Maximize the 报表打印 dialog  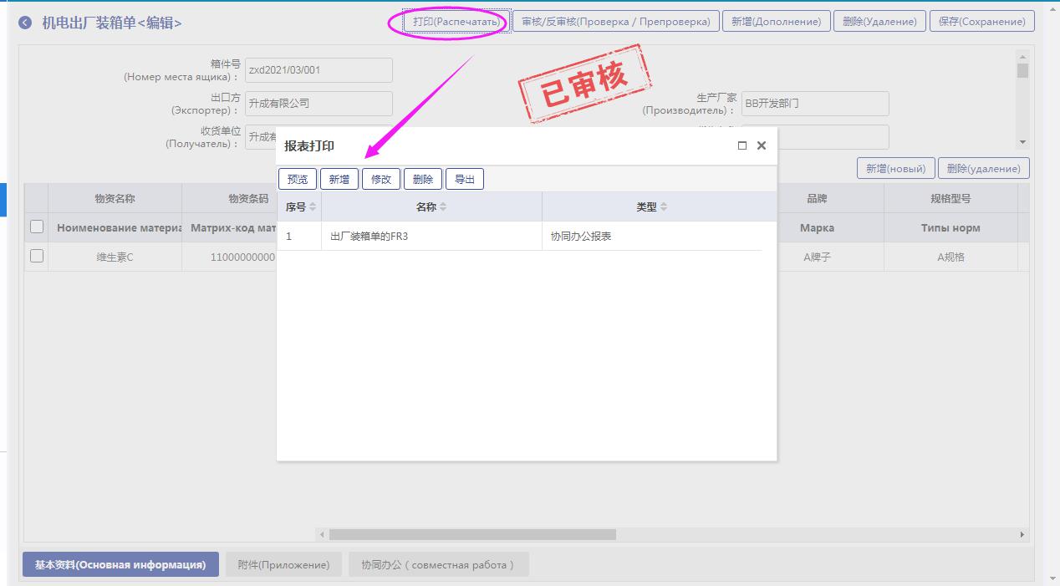pyautogui.click(x=741, y=145)
